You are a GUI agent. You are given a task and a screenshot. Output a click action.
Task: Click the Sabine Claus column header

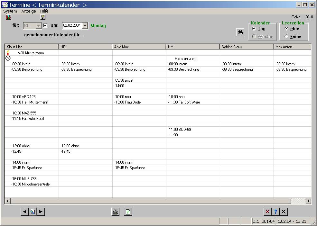(x=247, y=47)
